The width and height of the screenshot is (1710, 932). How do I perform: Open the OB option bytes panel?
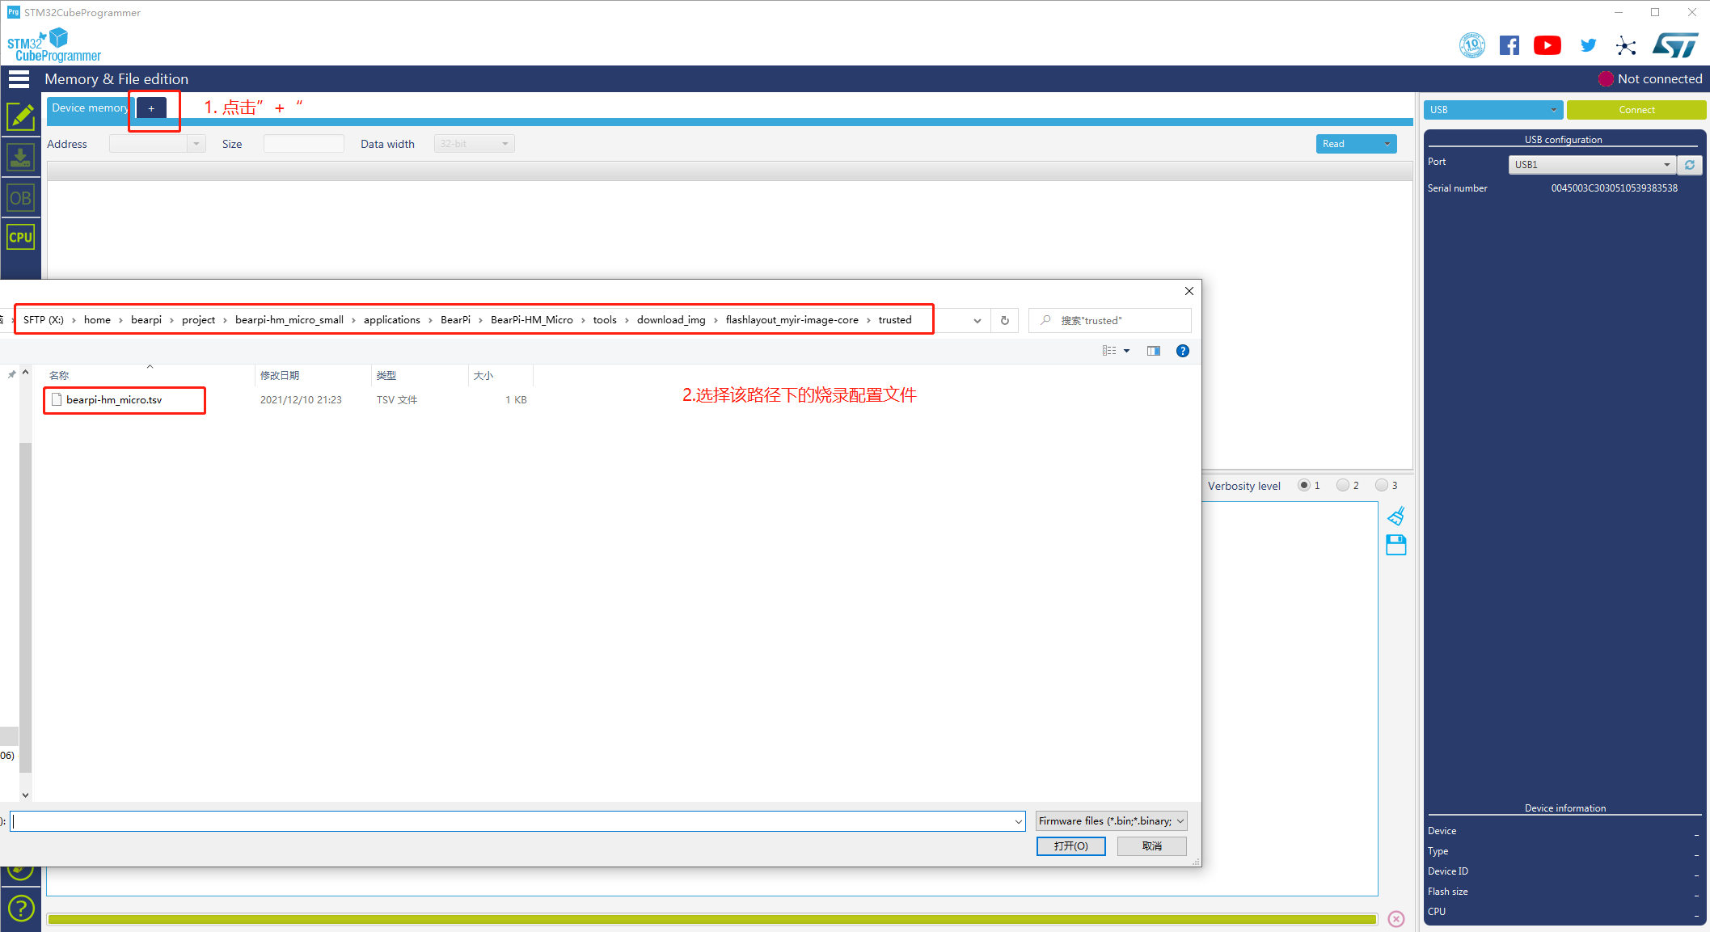pyautogui.click(x=20, y=198)
